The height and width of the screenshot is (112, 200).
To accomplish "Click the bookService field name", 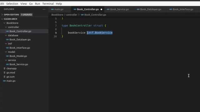I will 77,33.
